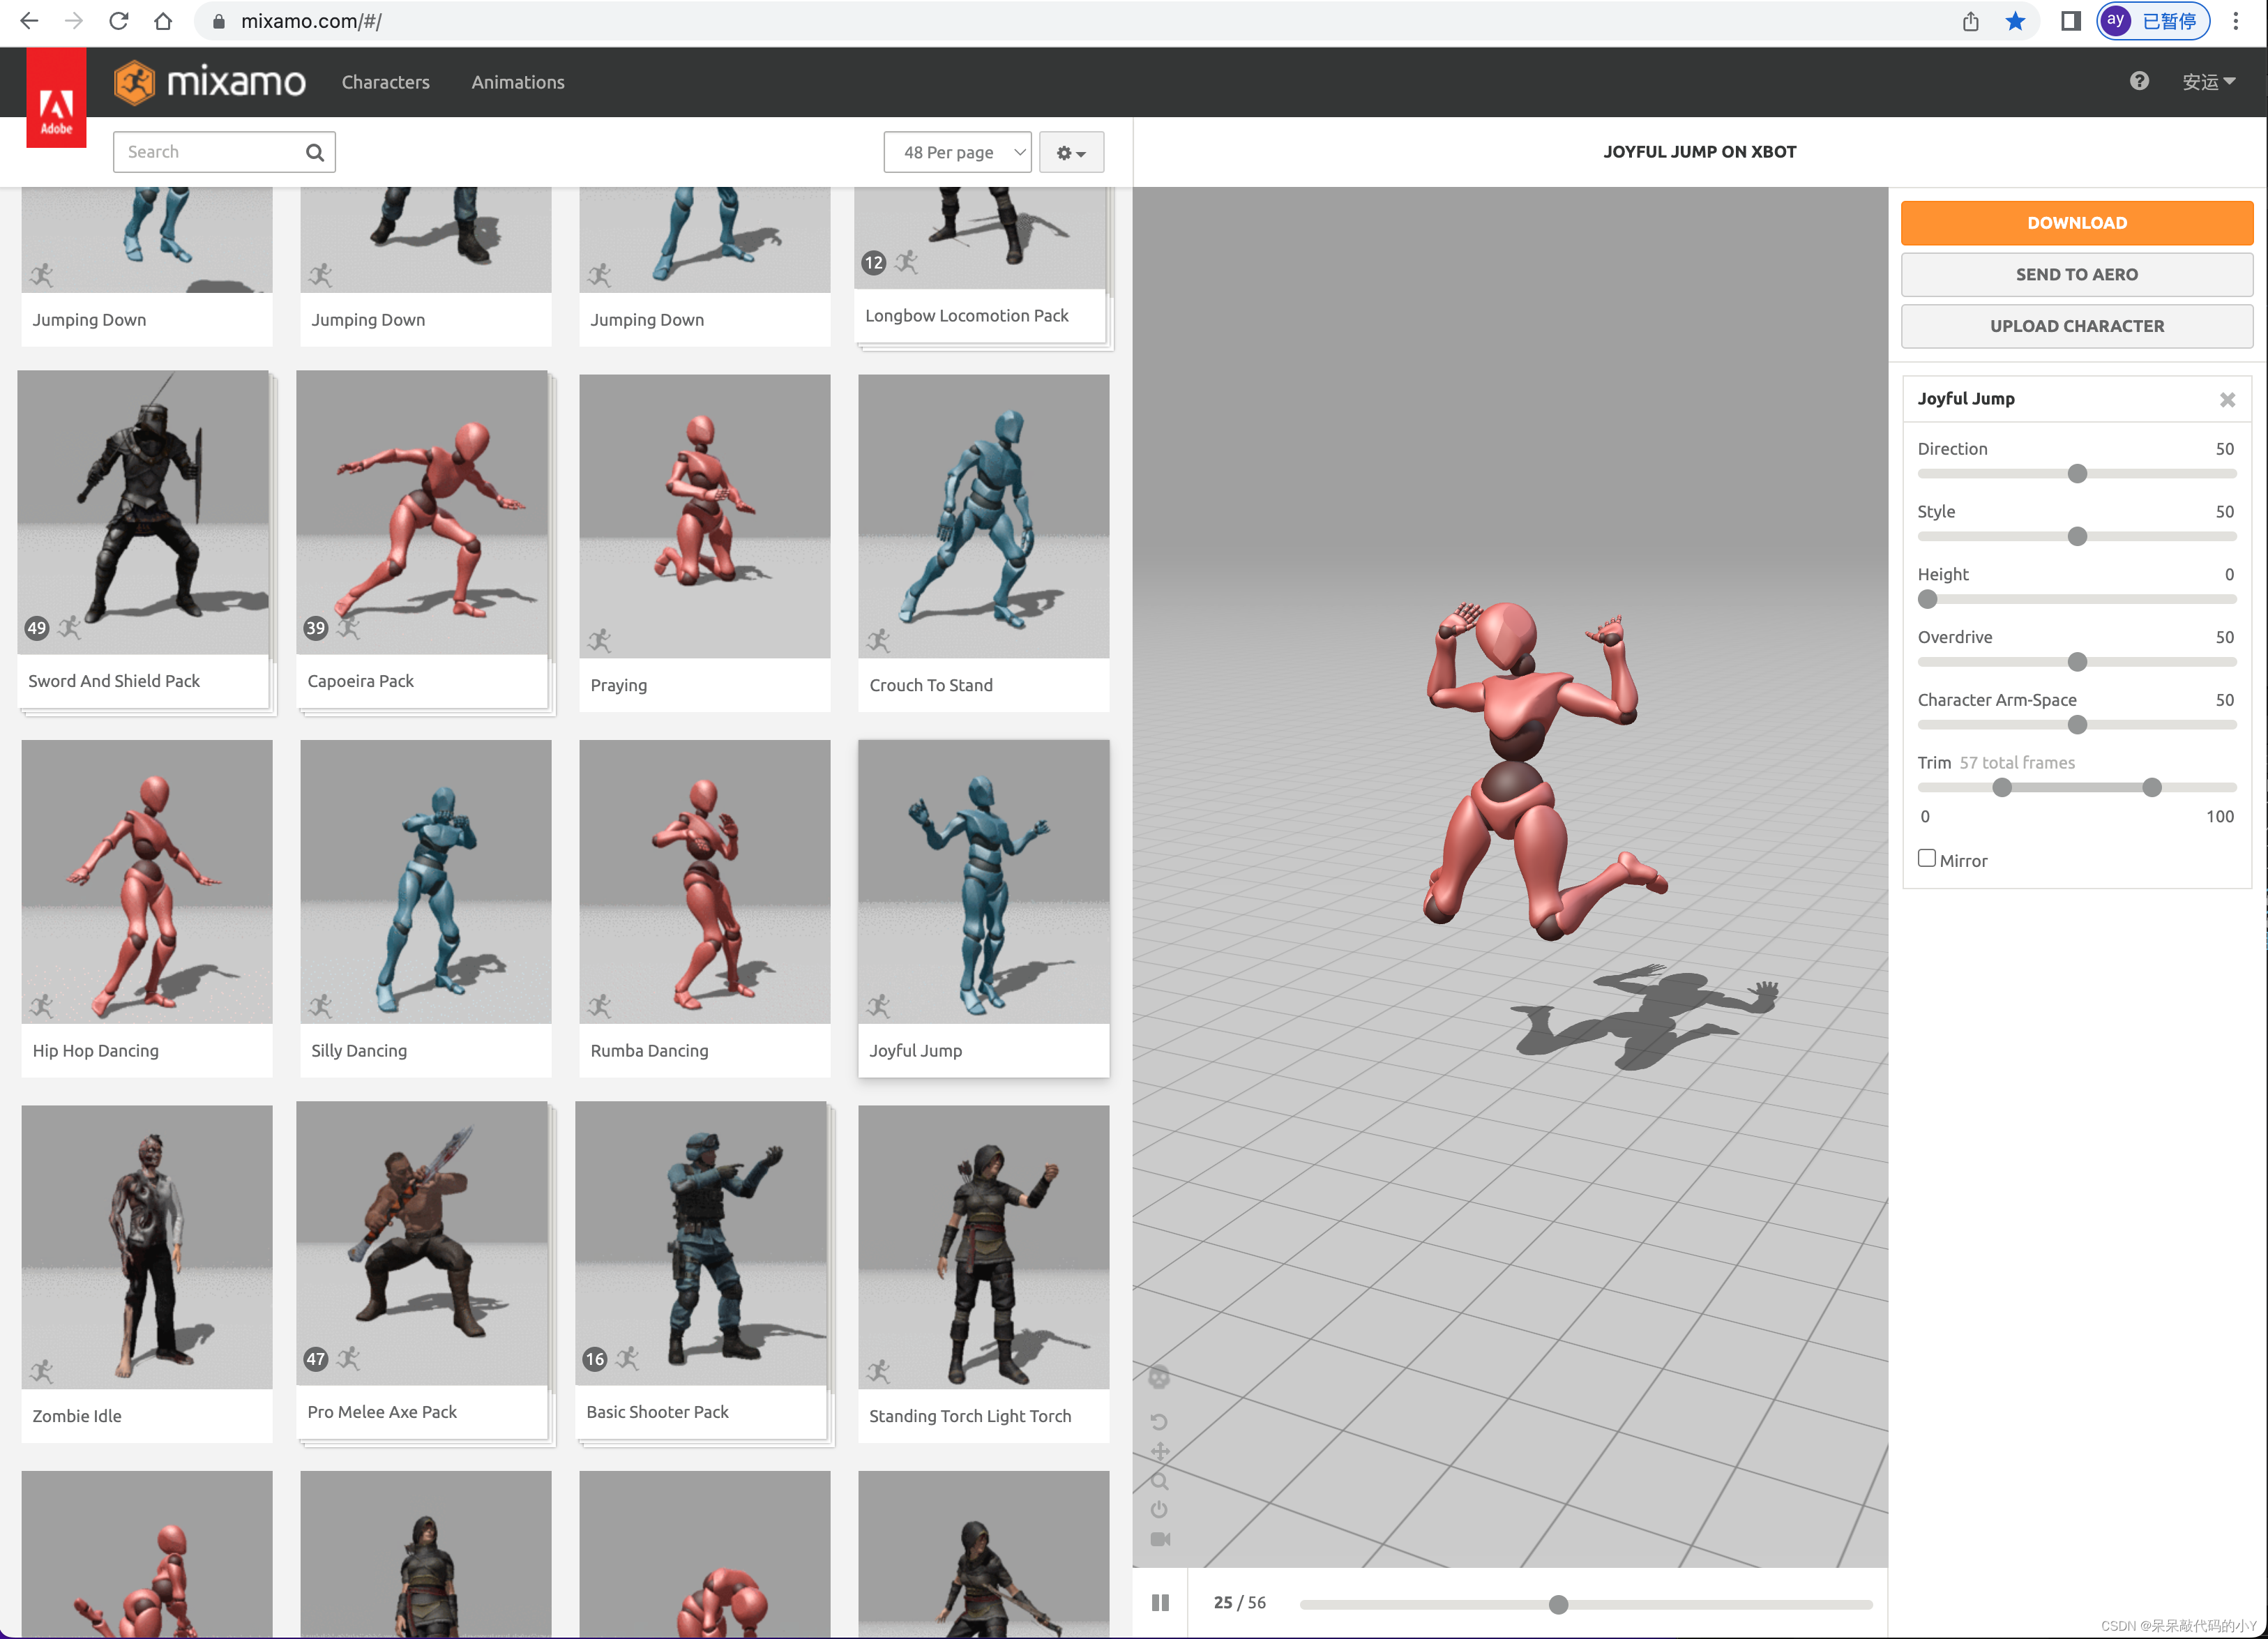Click the Adobe logo
This screenshot has height=1639, width=2268.
[56, 98]
